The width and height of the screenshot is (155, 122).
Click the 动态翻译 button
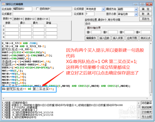coord(147,103)
